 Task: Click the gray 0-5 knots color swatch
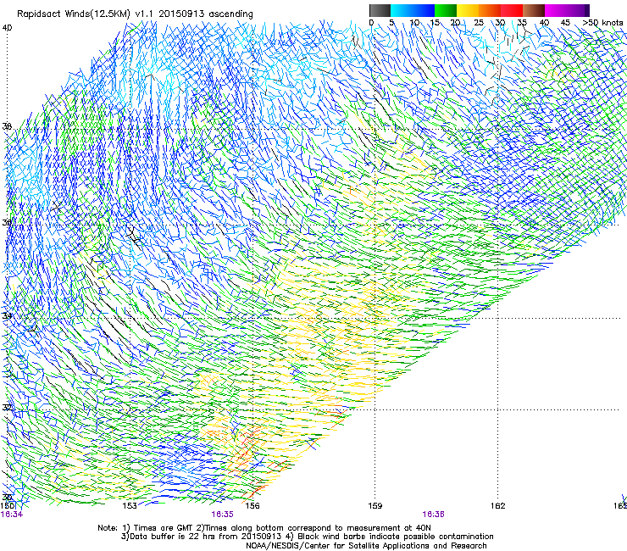tap(380, 10)
